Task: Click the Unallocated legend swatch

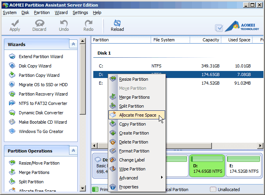Action: click(213, 190)
